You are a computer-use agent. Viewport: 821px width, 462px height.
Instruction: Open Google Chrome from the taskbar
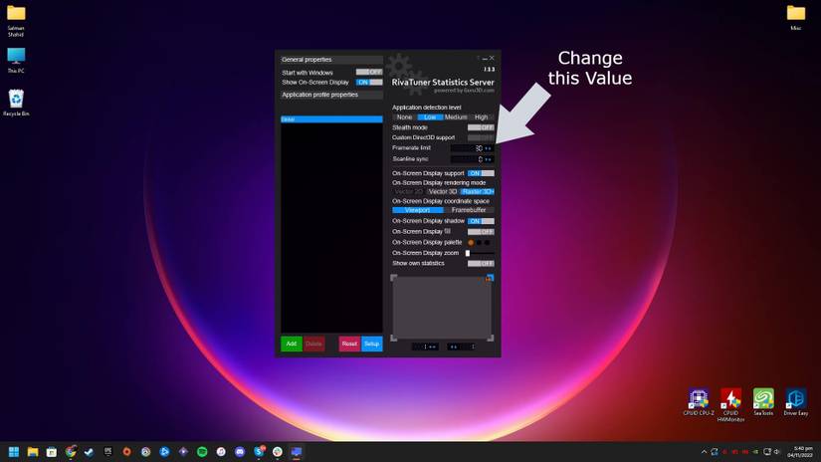71,451
